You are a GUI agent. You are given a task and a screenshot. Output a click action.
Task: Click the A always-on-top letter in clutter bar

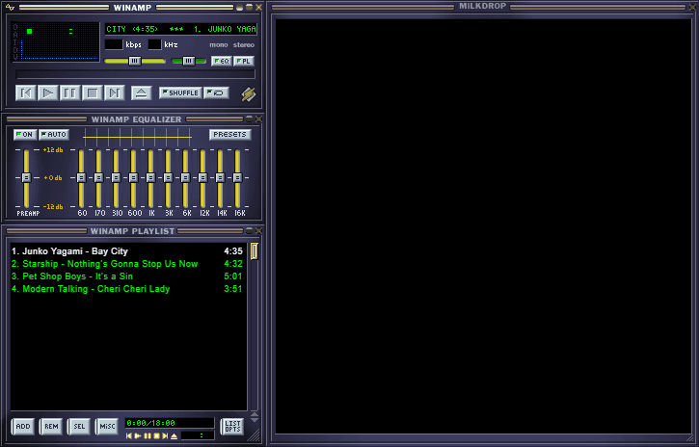point(15,35)
